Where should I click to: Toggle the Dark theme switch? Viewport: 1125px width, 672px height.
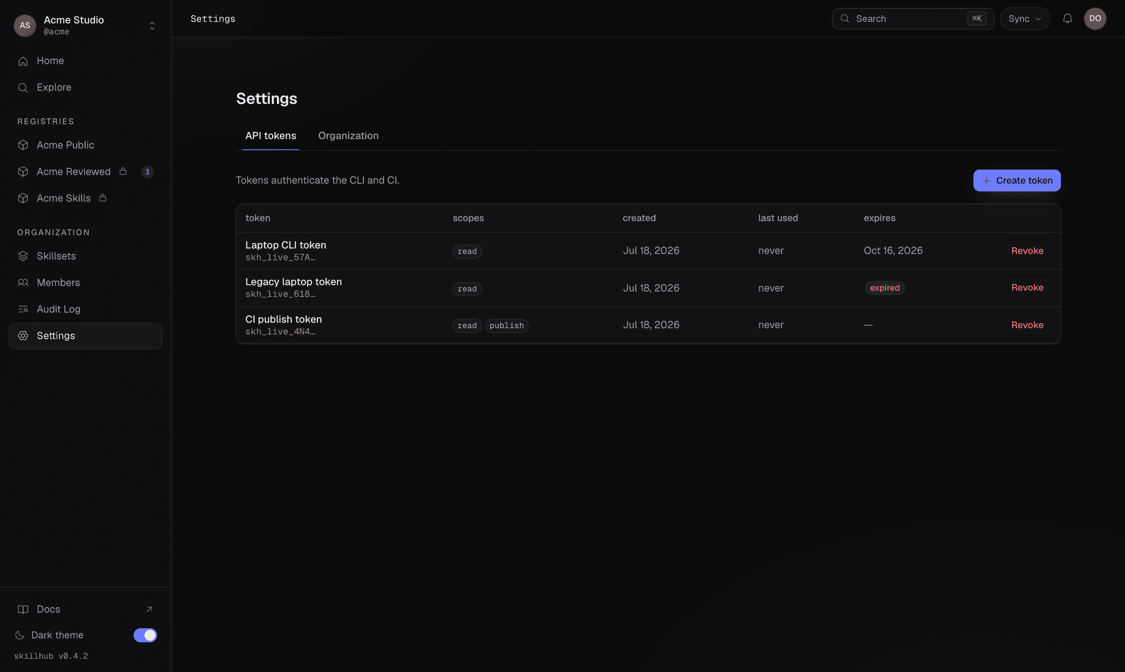(x=145, y=635)
